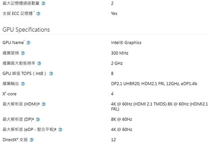Viewport: 209px width, 142px height.
Task: Open help icon beside 繪圖最大動態頻率
Action: (39, 64)
